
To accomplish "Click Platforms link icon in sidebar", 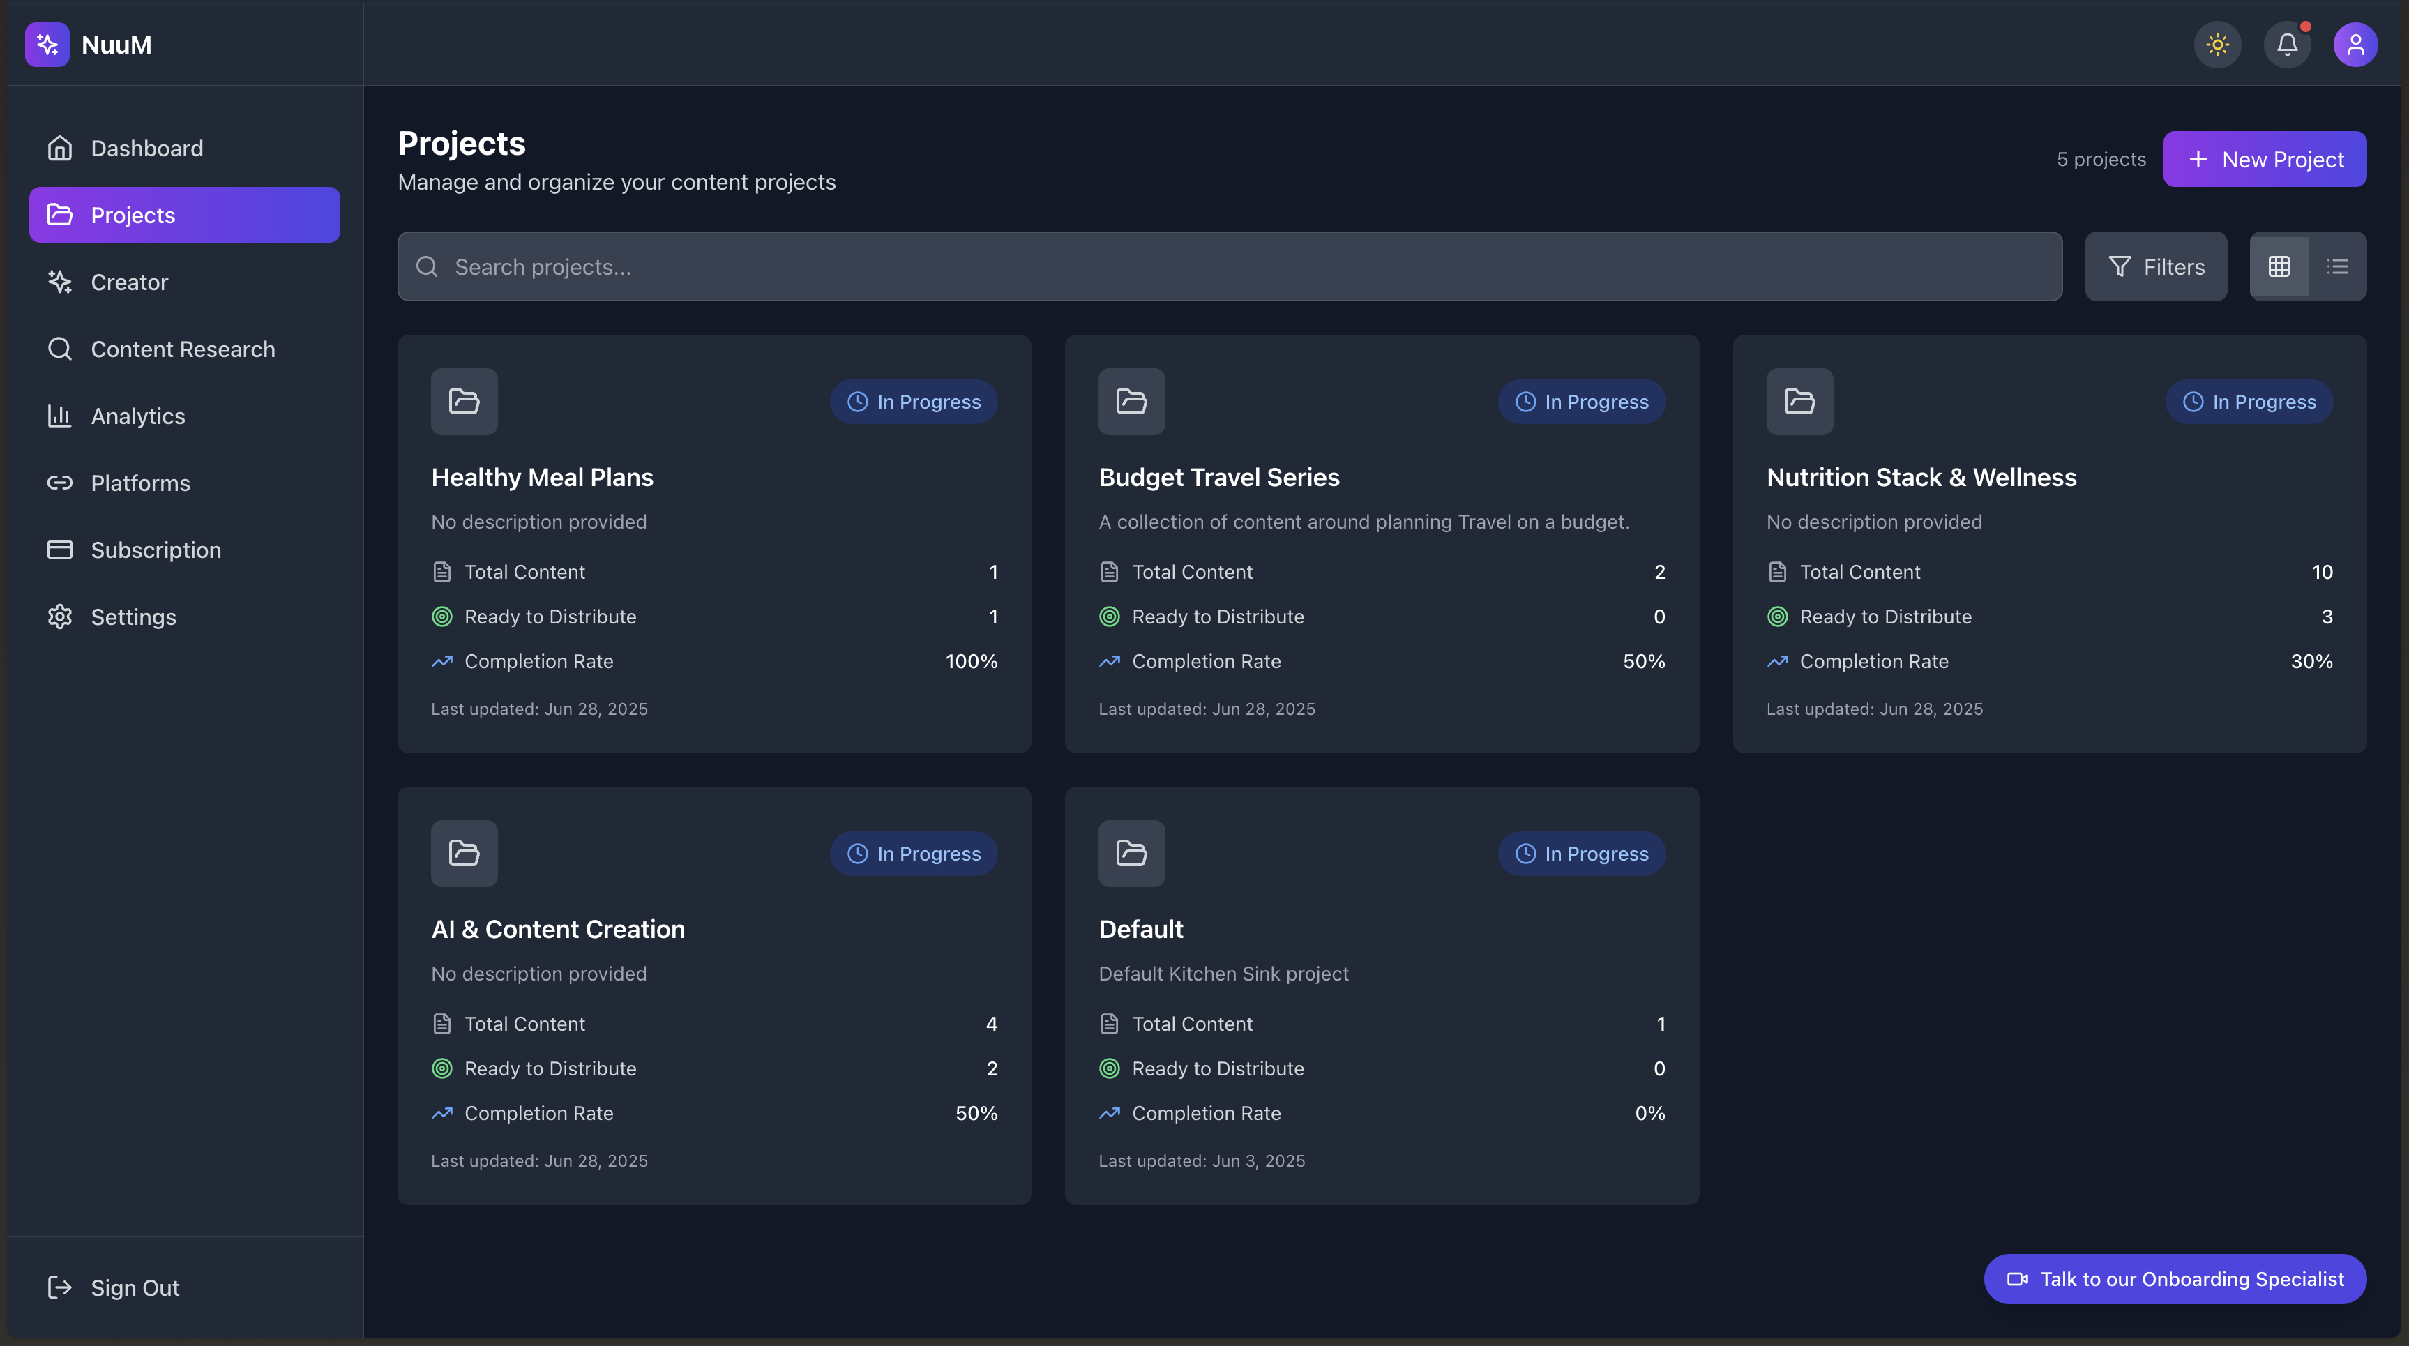I will [60, 483].
